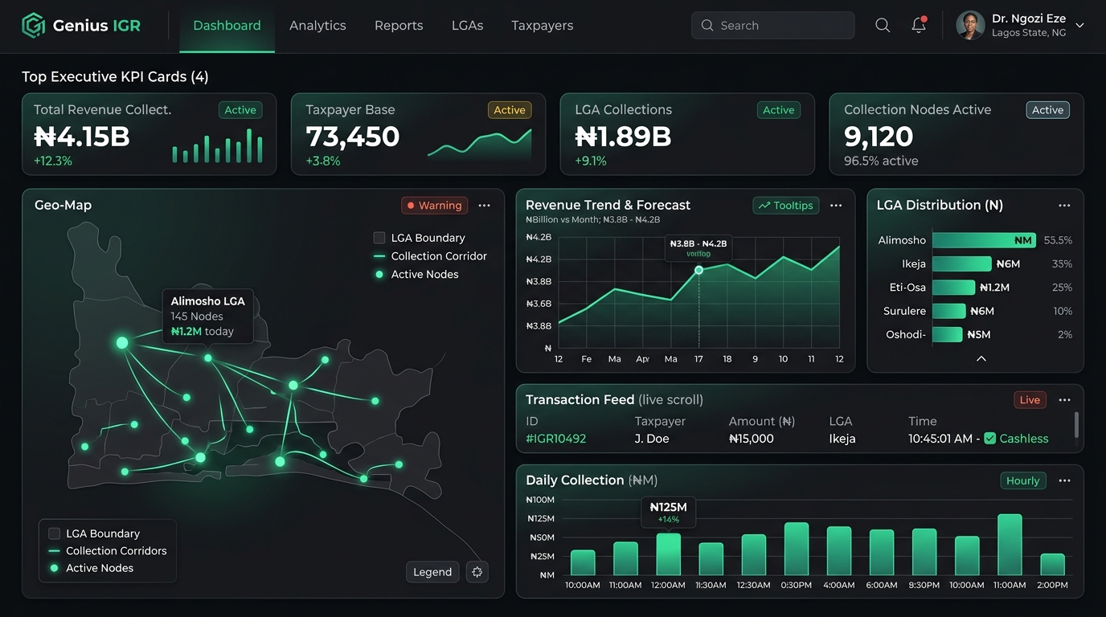Click Active badge on LGA Collections card
Image resolution: width=1106 pixels, height=617 pixels.
779,110
